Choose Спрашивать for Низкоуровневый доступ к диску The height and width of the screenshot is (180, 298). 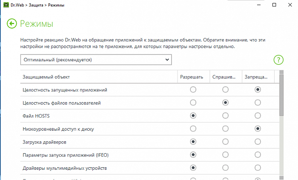coord(225,129)
